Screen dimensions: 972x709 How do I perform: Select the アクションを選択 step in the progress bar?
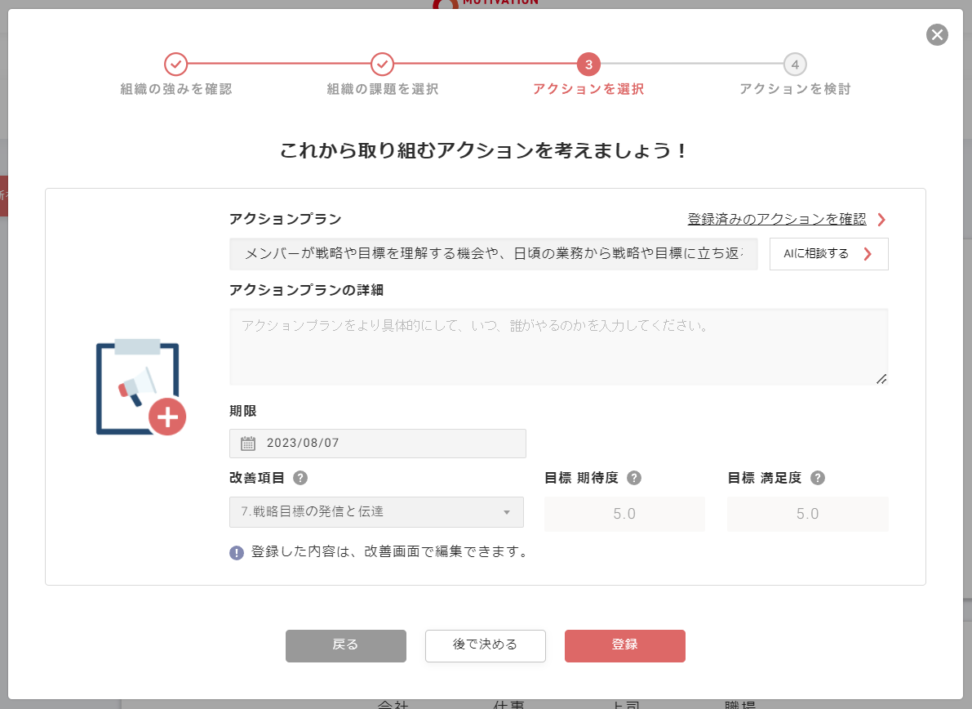[589, 64]
